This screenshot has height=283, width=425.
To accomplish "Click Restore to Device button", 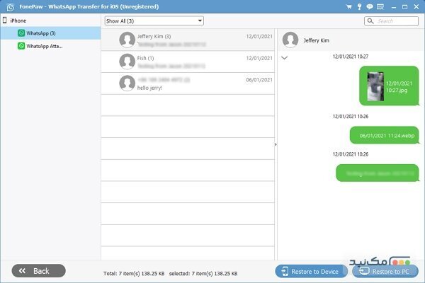I will tap(311, 271).
